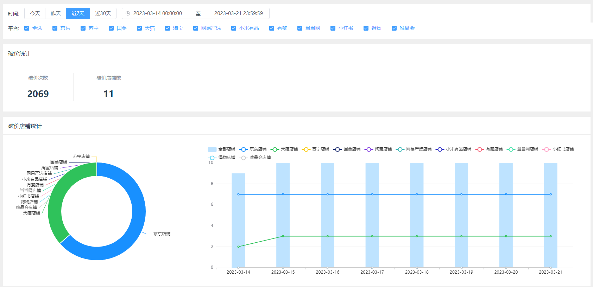Select the 今天 time range tab

pos(35,13)
